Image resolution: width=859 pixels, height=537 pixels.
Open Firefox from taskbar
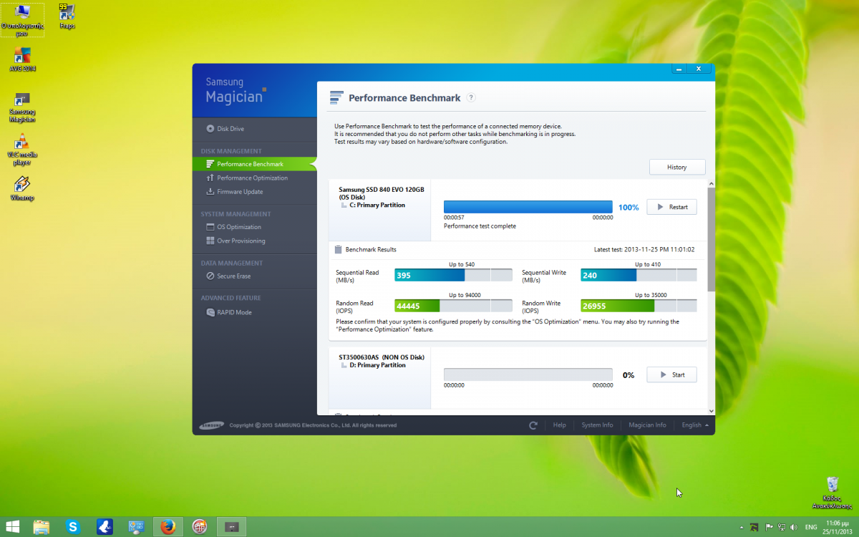tap(168, 527)
